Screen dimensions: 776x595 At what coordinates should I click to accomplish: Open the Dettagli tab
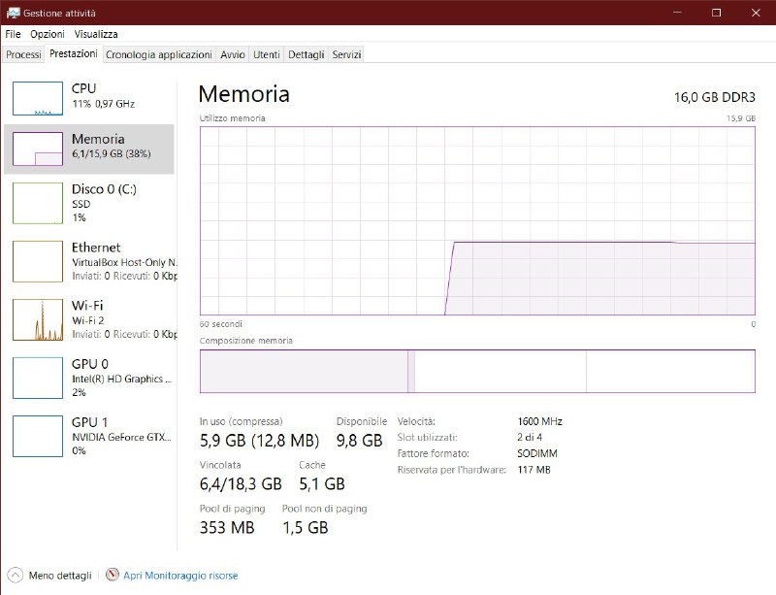(306, 54)
